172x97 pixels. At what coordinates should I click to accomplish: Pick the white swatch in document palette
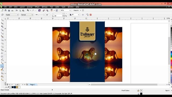click(x=19, y=87)
